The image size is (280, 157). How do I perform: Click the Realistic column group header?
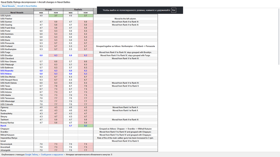pos(78,9)
